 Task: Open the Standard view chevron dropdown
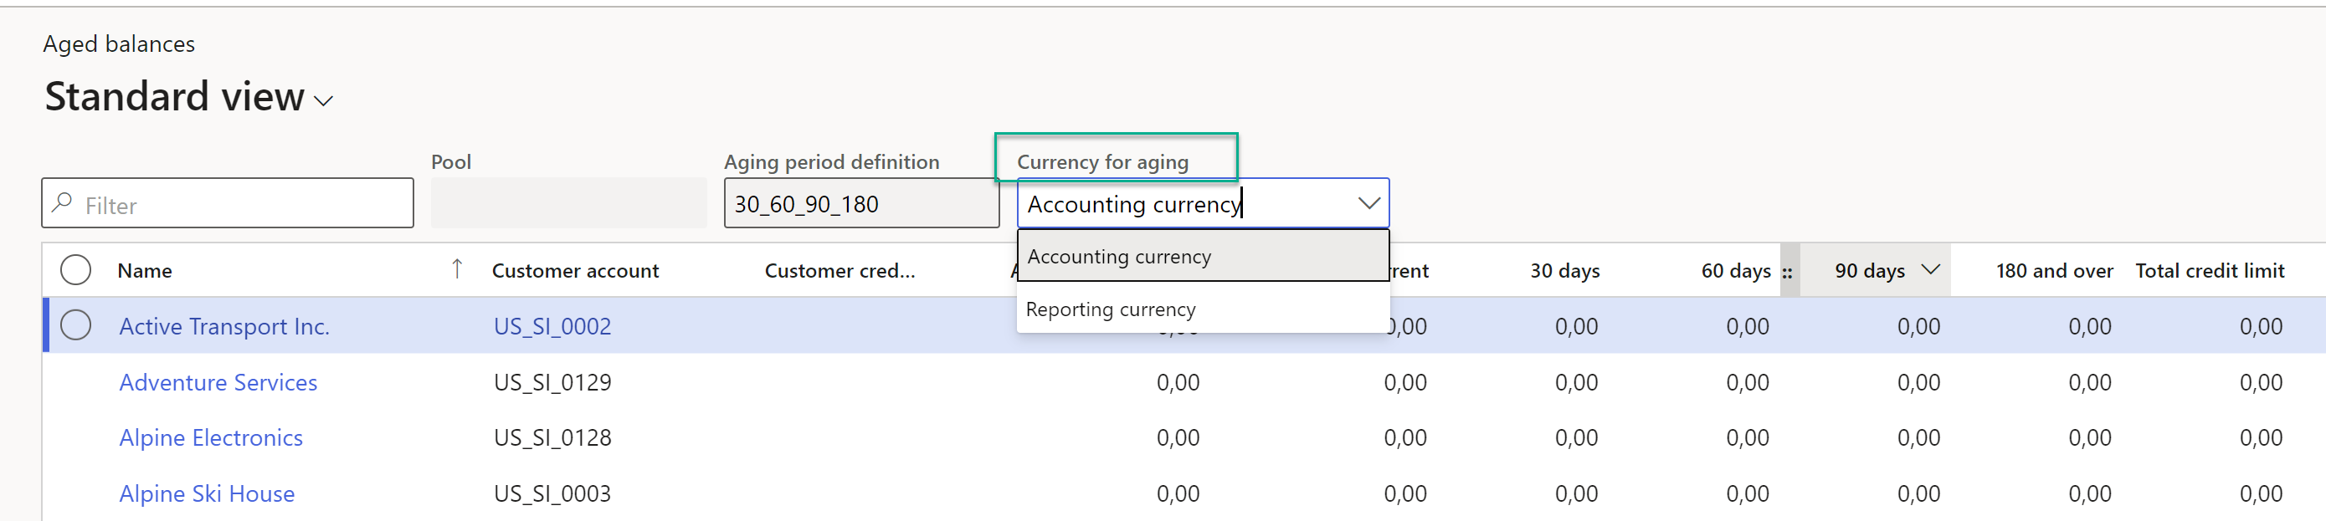coord(323,101)
